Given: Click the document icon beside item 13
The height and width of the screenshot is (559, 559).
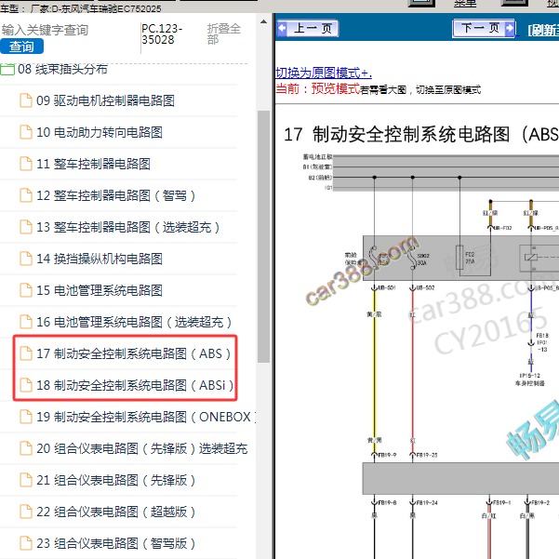Looking at the screenshot, I should coord(26,227).
